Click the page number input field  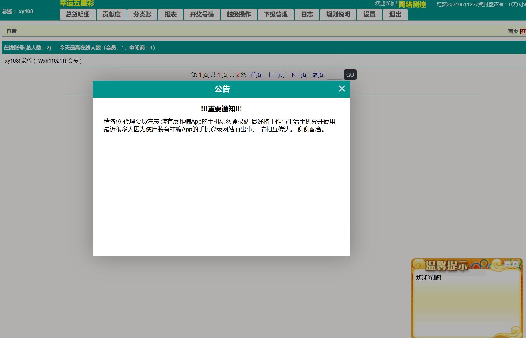pyautogui.click(x=334, y=75)
